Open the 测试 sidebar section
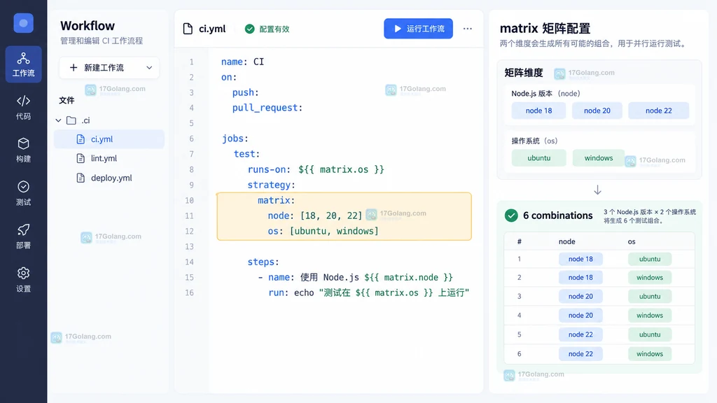 (x=23, y=193)
